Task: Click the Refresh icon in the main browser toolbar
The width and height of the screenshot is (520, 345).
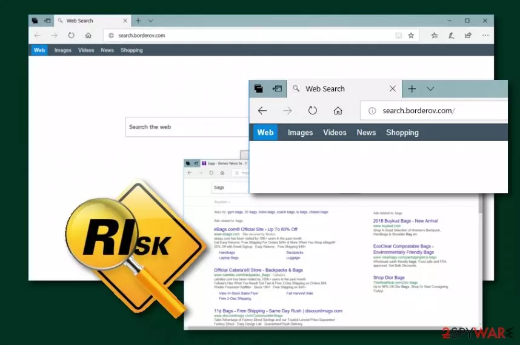Action: coord(72,36)
